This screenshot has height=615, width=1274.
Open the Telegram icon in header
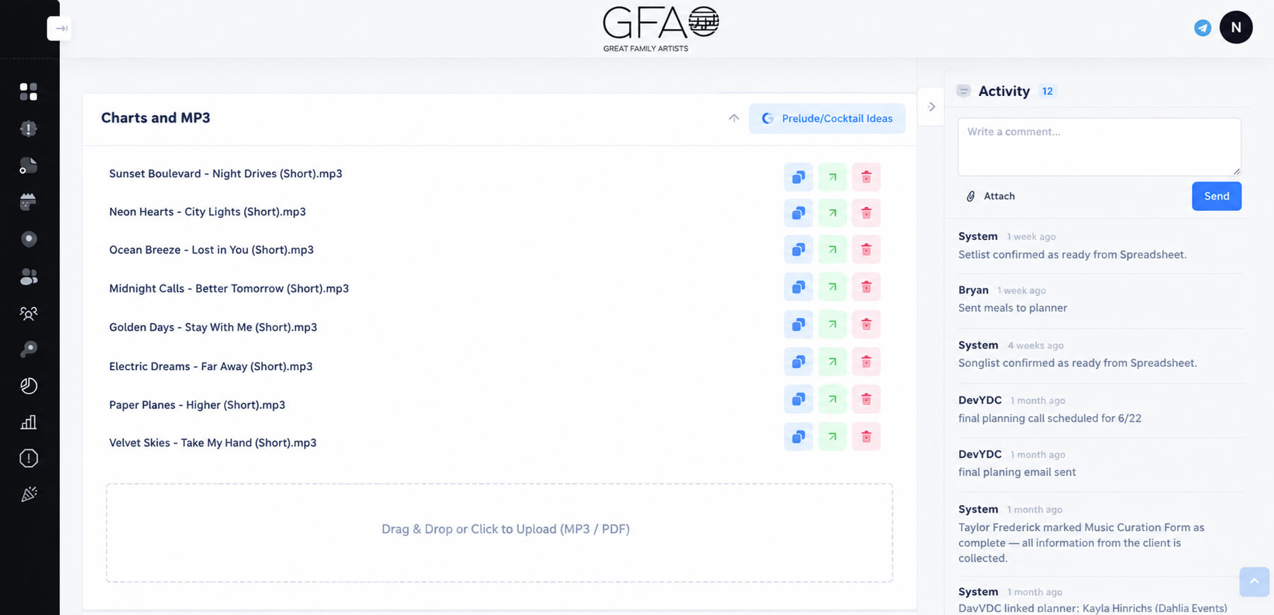(x=1202, y=28)
